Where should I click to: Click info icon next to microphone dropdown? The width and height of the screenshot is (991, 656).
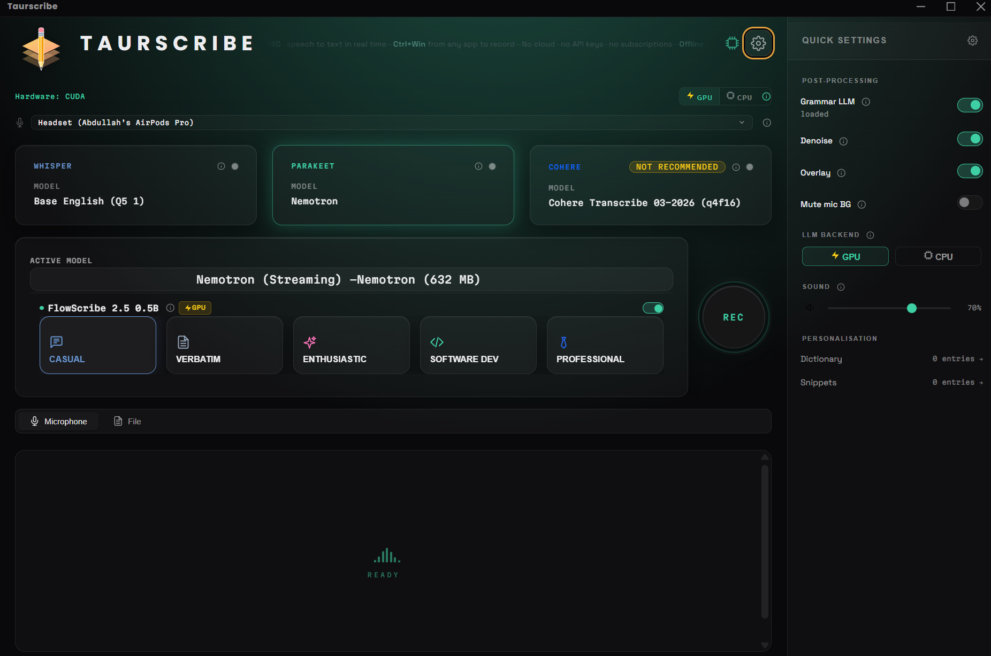coord(767,123)
